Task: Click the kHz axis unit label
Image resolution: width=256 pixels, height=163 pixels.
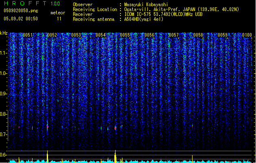Action: (4, 33)
